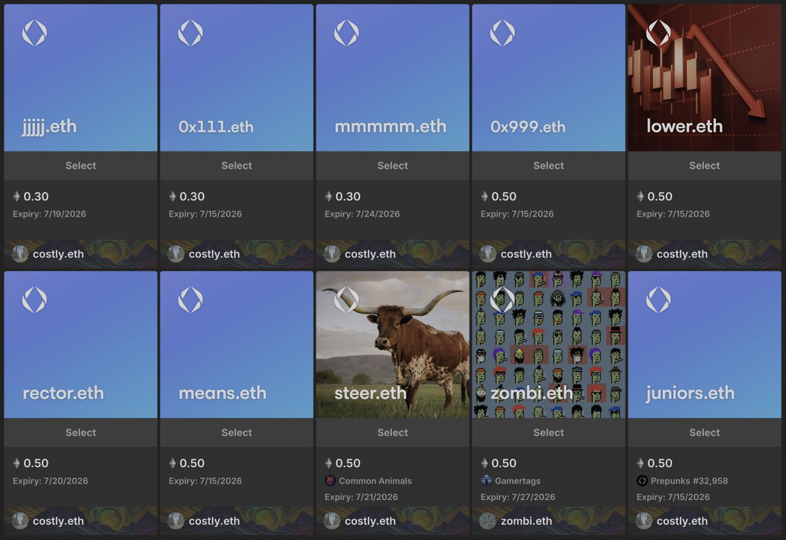Open the zombi.eth punks thumbnail
786x540 pixels.
548,345
